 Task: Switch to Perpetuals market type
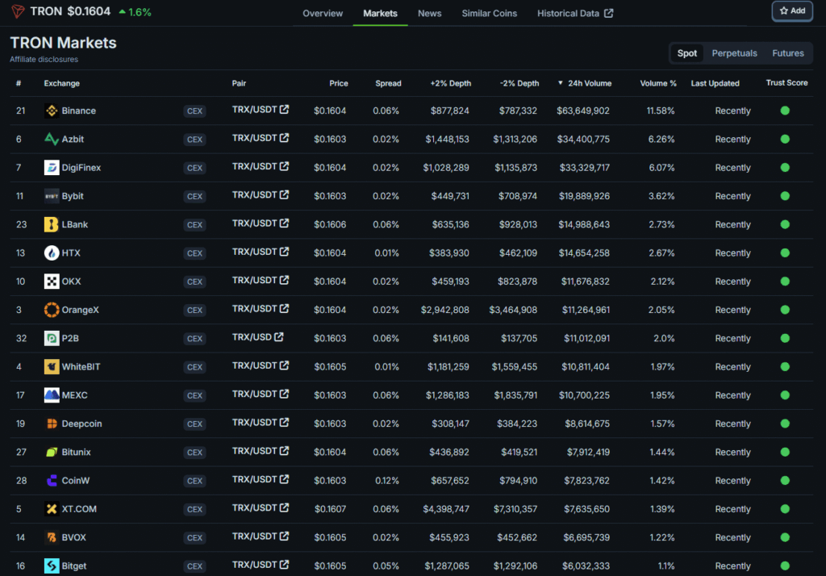point(734,53)
